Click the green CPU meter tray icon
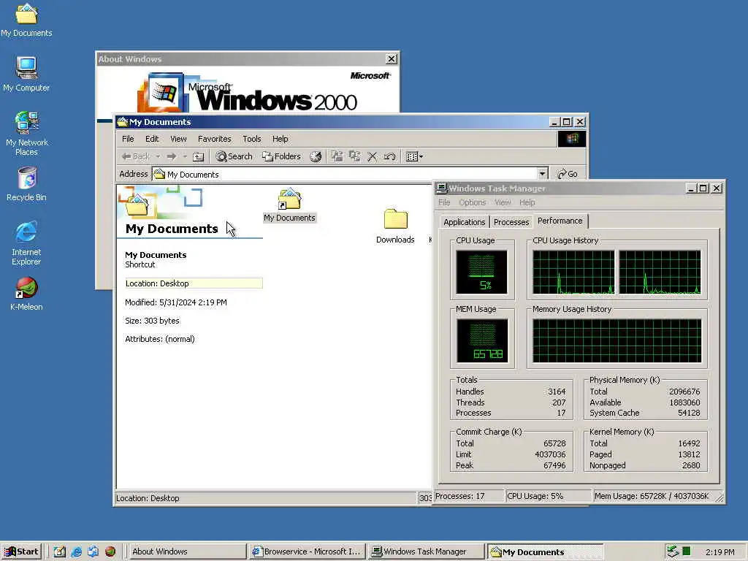This screenshot has width=748, height=561. [687, 552]
